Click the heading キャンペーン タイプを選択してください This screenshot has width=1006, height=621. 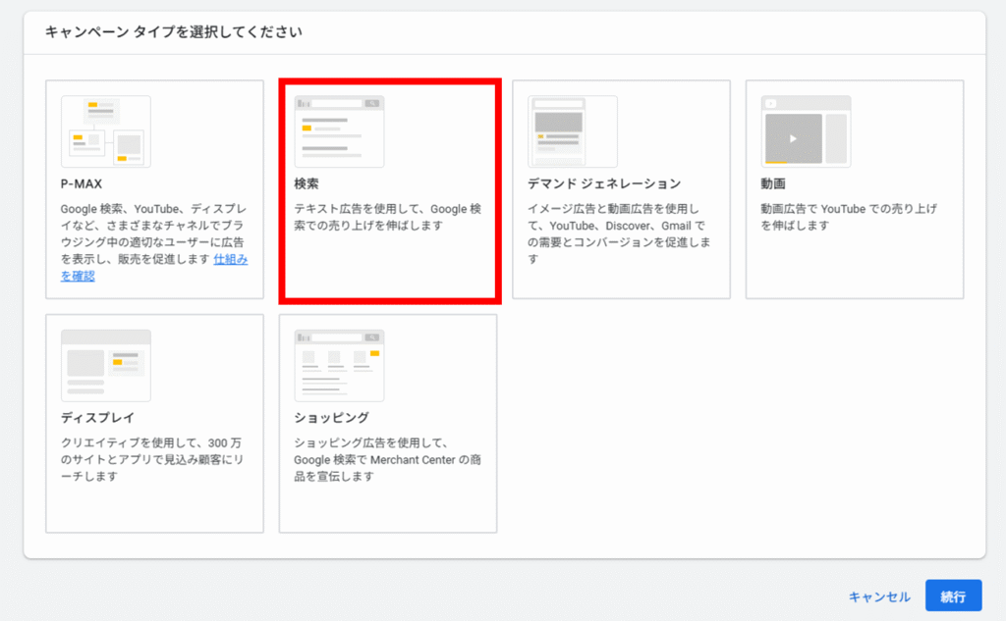click(x=173, y=32)
